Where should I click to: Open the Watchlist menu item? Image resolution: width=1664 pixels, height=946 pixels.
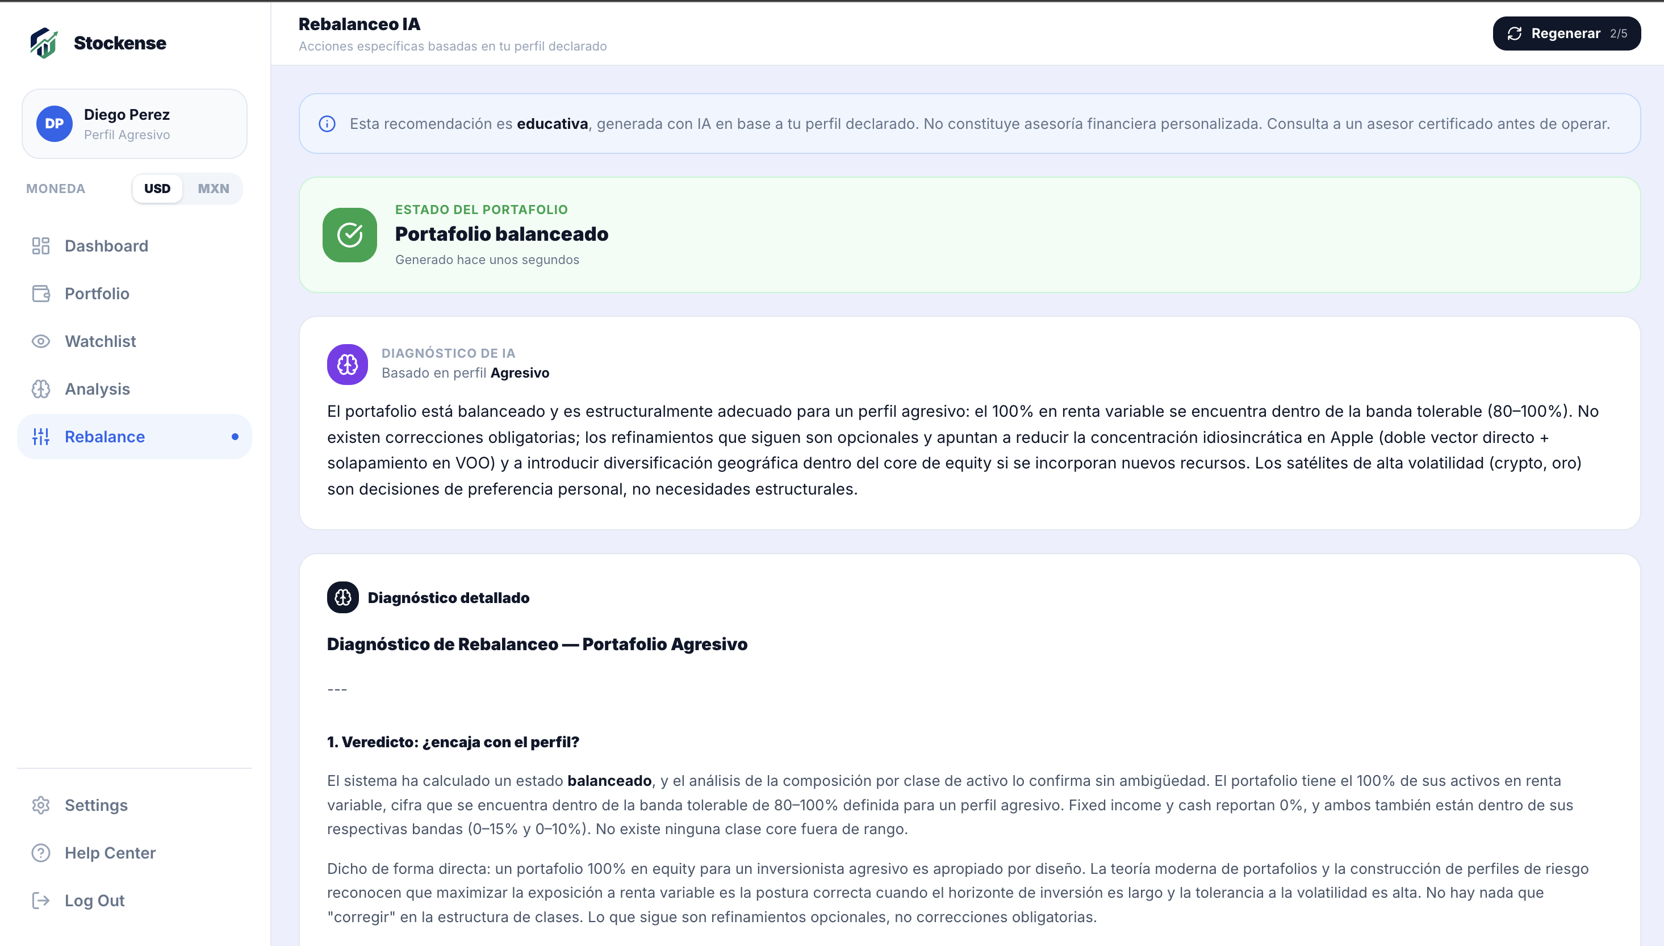coord(135,341)
